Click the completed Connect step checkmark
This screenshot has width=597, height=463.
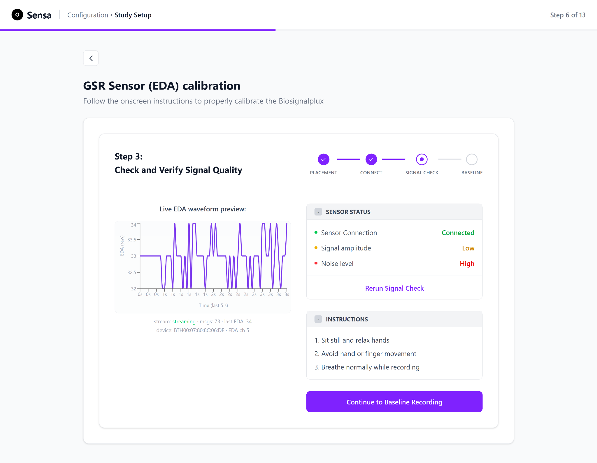coord(371,159)
